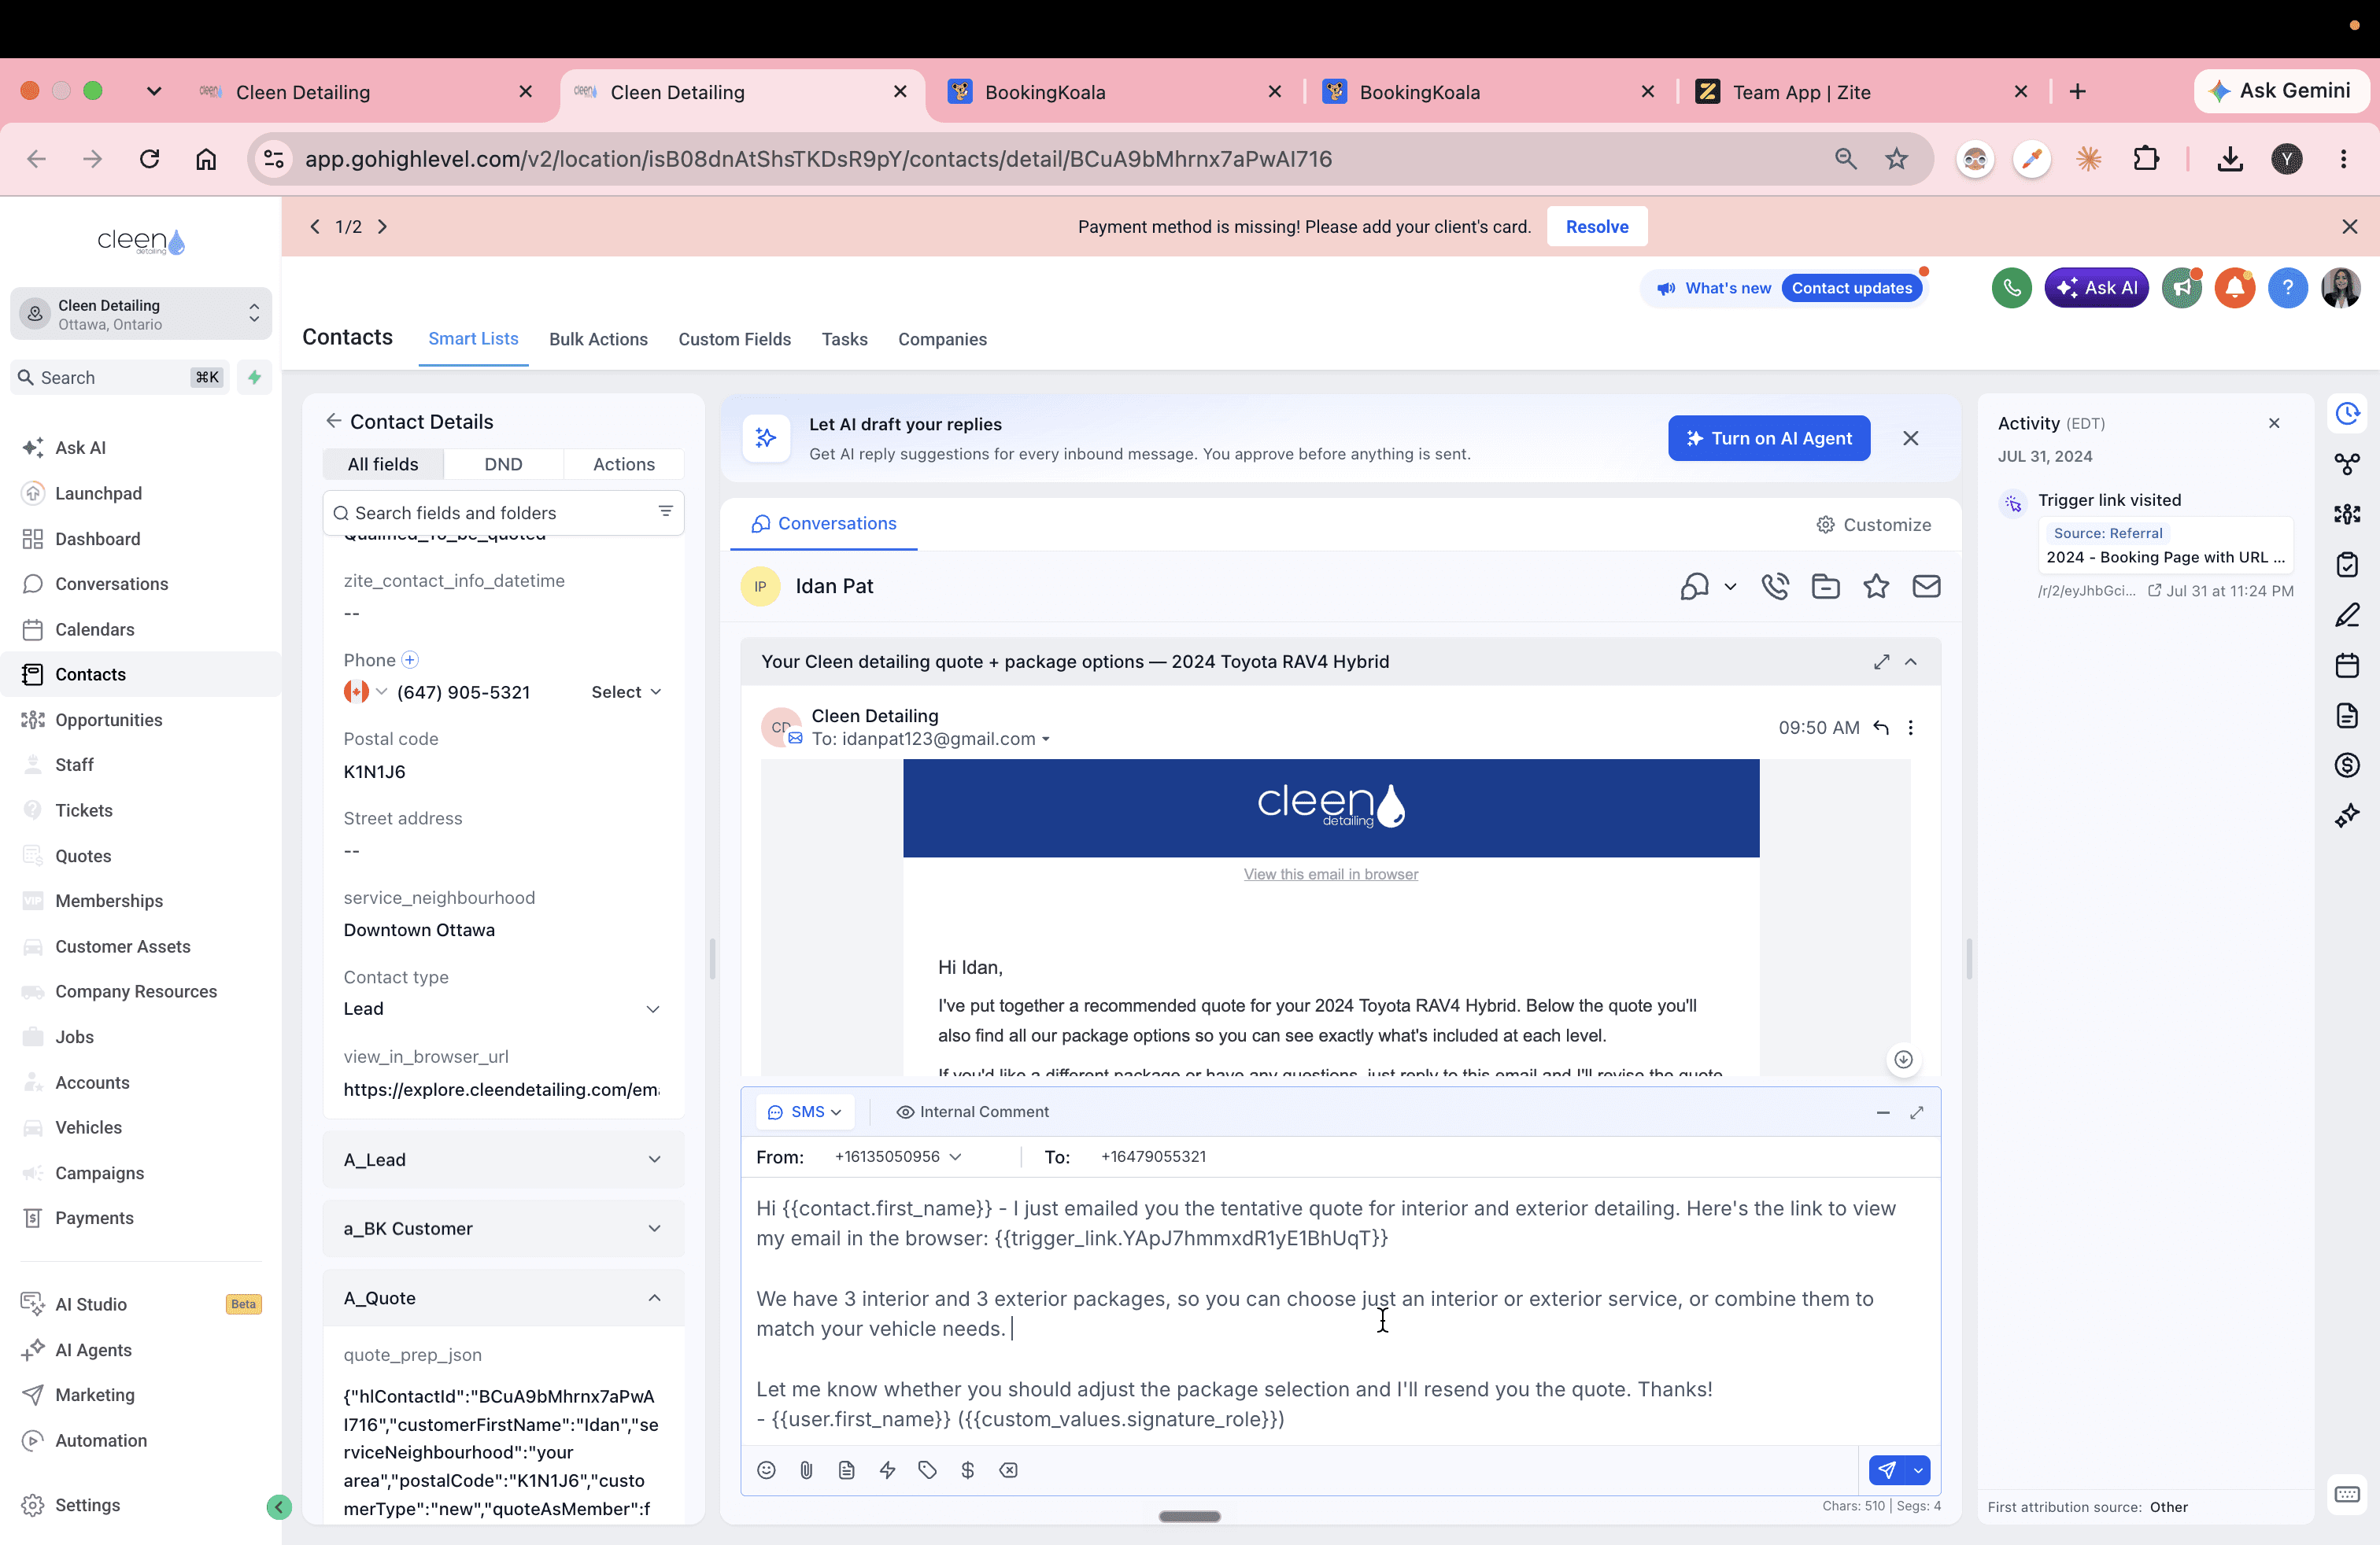Go back from Contact Details

click(x=333, y=421)
